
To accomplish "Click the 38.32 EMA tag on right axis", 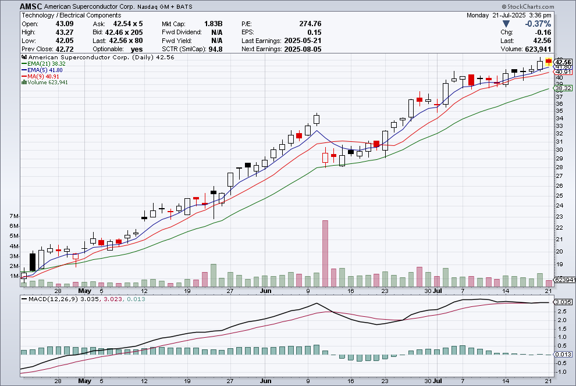I will click(x=563, y=88).
